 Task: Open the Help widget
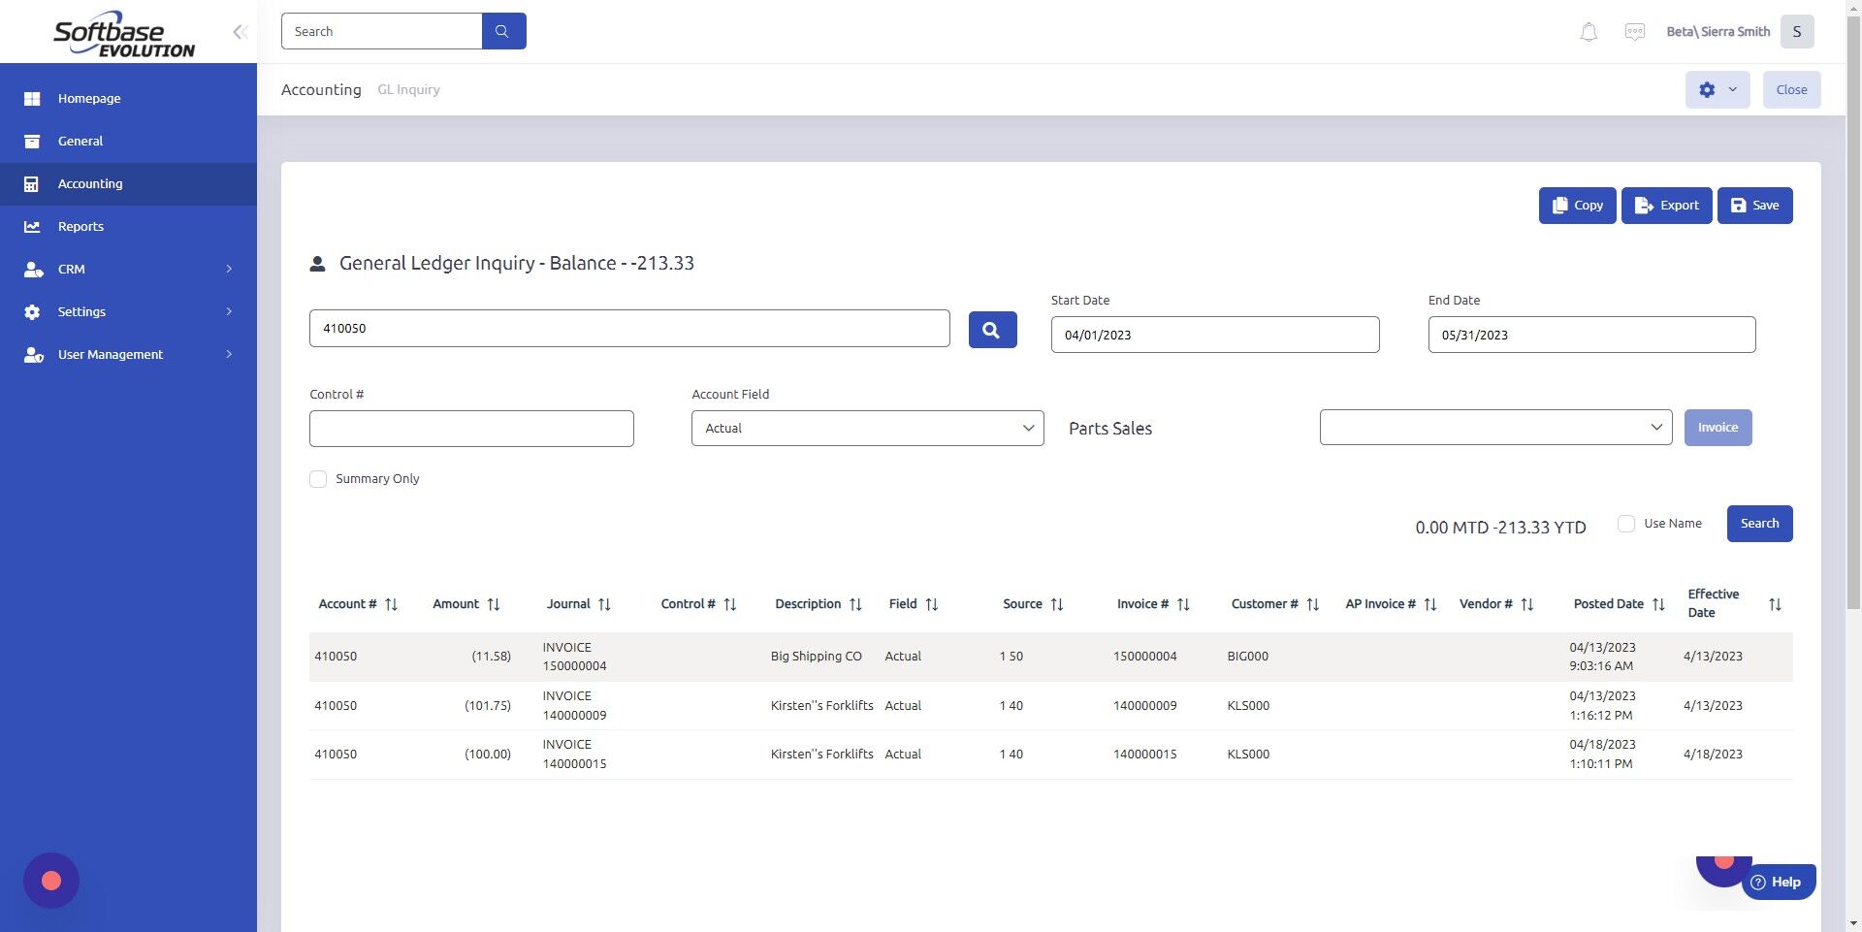1778,882
